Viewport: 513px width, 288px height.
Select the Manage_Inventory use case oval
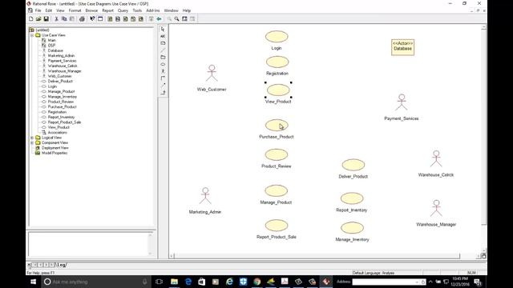(x=352, y=228)
